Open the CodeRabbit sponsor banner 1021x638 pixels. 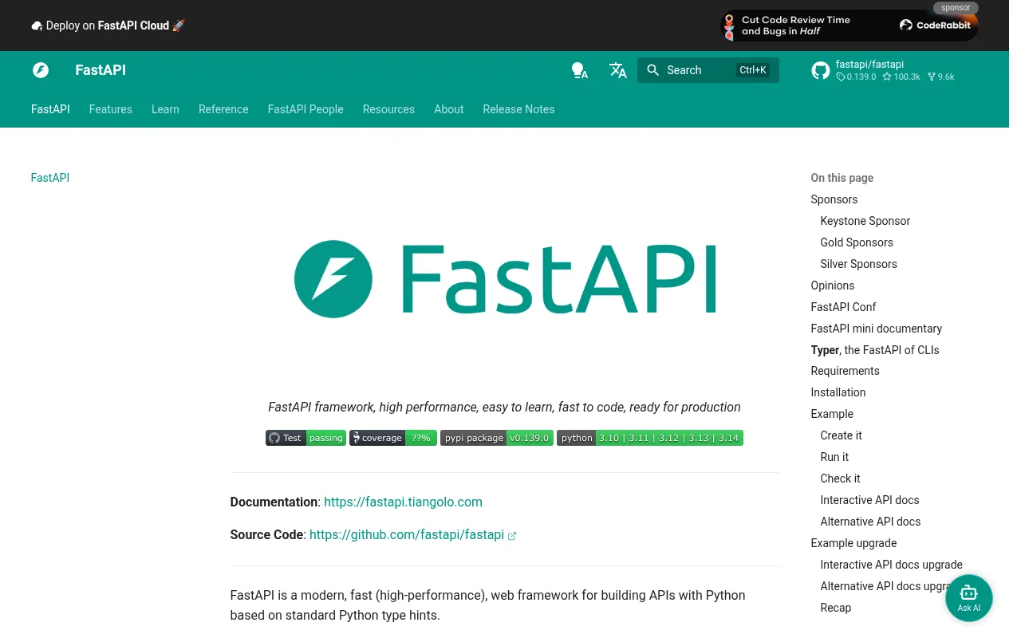[x=850, y=26]
